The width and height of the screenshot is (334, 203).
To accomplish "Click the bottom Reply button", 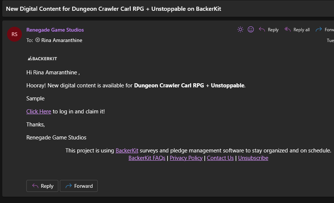I will [x=42, y=186].
